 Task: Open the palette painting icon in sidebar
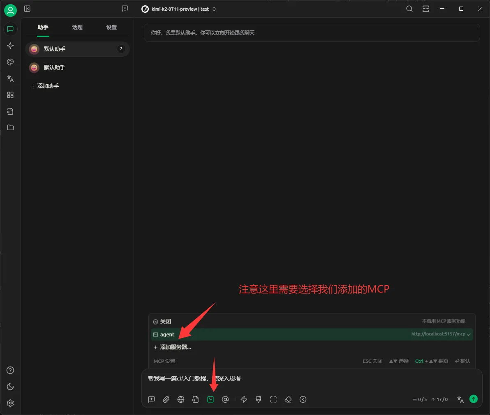10,62
